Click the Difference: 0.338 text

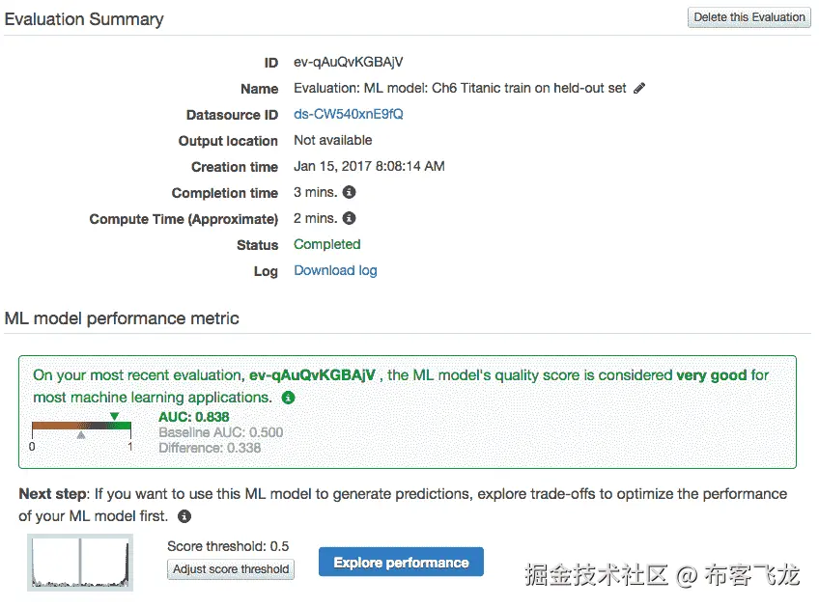210,448
